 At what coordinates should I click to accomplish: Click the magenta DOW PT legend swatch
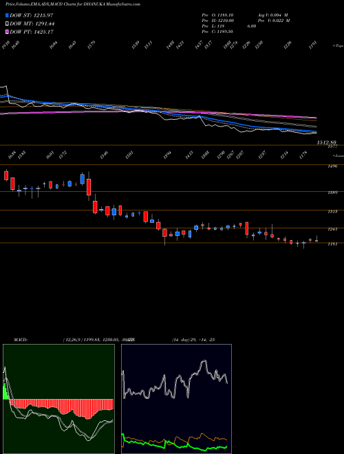pos(7,32)
